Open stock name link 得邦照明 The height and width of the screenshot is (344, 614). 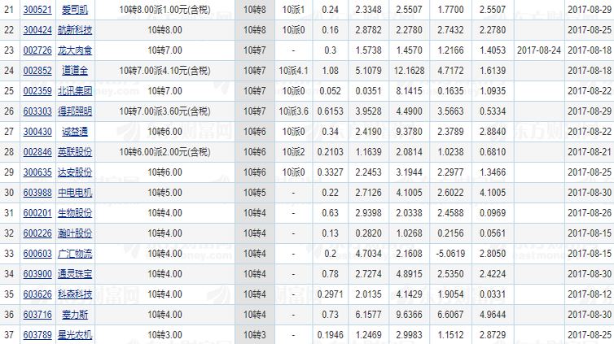pos(75,111)
